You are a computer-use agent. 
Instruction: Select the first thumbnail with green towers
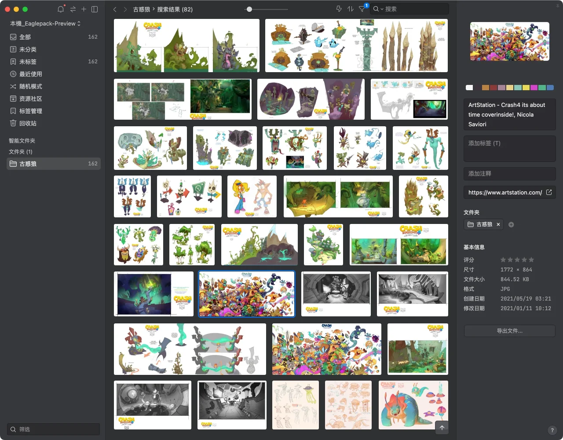pos(186,45)
